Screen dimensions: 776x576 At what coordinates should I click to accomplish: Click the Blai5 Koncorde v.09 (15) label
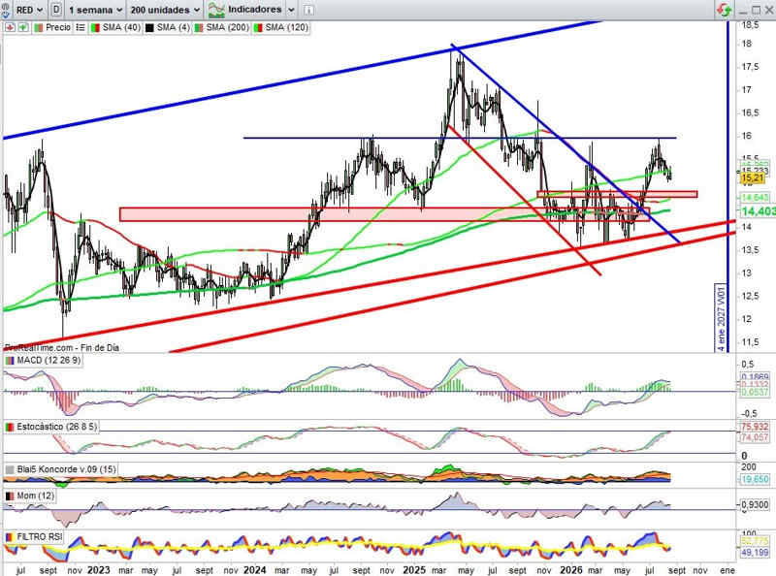[x=66, y=469]
